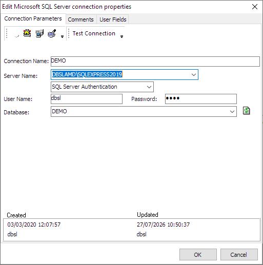Click the blue disk with brush toolbar icon
This screenshot has width=263, height=265.
[x=52, y=33]
